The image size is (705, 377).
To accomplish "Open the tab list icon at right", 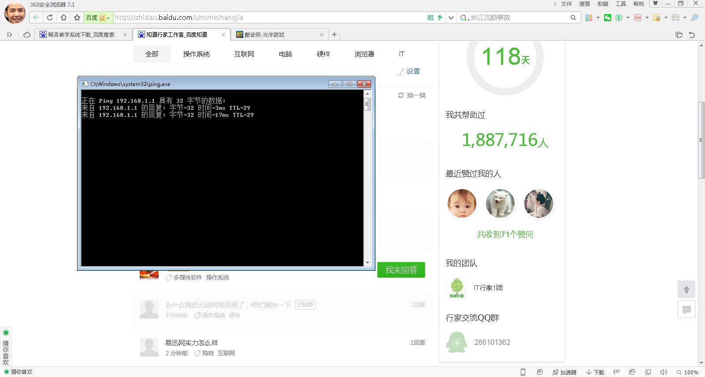I will 679,34.
